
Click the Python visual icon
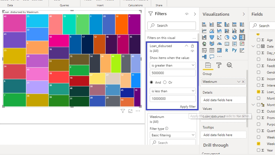tap(235, 50)
